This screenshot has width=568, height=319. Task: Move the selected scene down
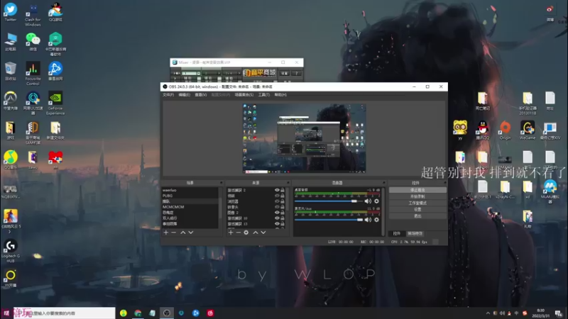[x=191, y=233]
